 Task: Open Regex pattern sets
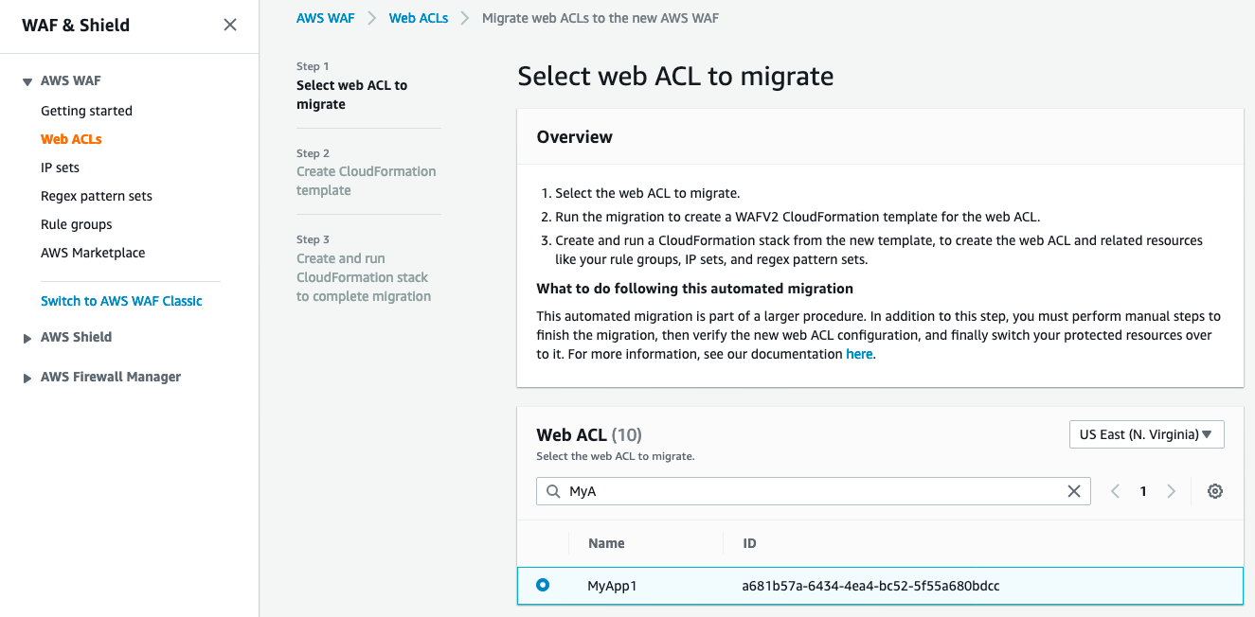click(96, 196)
